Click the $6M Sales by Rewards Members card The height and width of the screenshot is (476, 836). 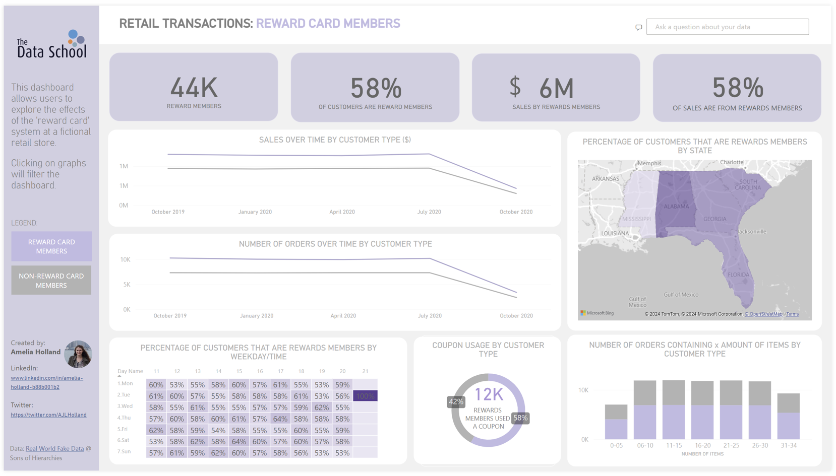(556, 87)
